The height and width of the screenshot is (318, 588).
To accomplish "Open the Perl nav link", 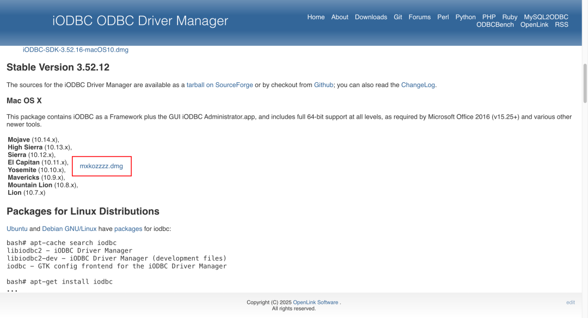I will 443,17.
